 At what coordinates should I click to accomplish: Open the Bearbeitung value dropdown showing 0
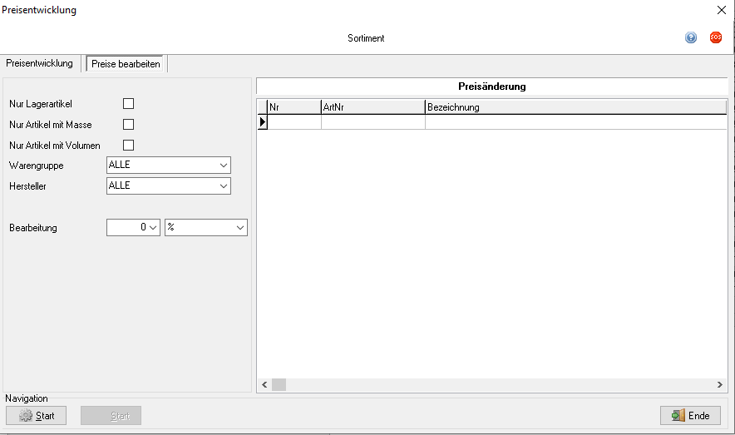coord(153,228)
